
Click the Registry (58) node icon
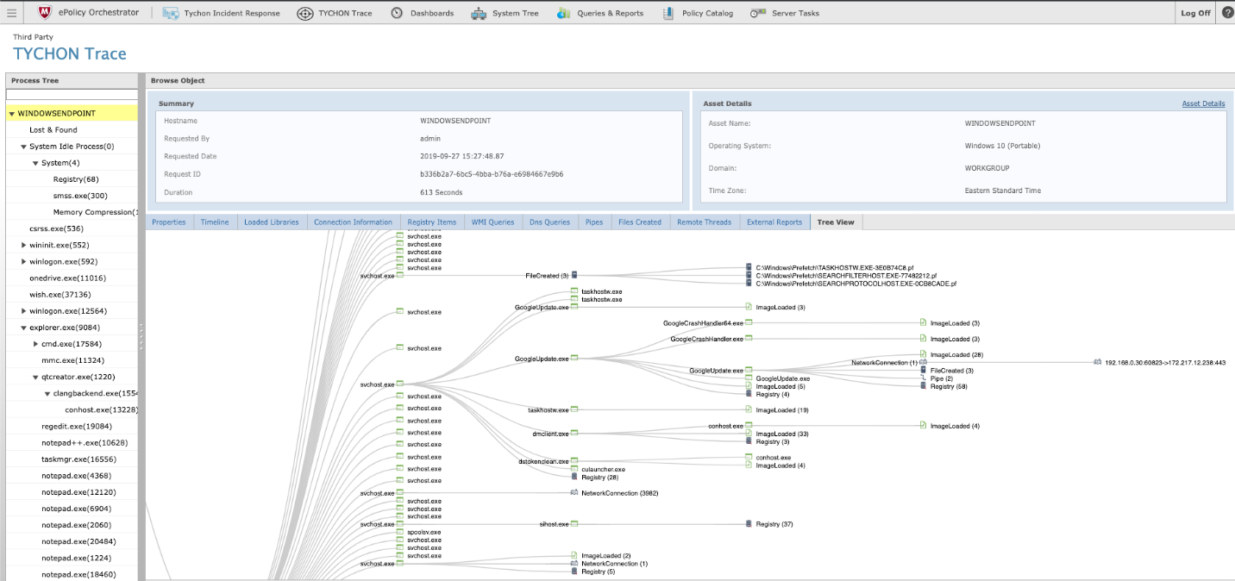click(x=923, y=386)
